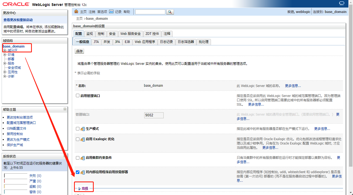Select base_domain in the domain structure tree
The image size is (353, 195).
[x=14, y=46]
